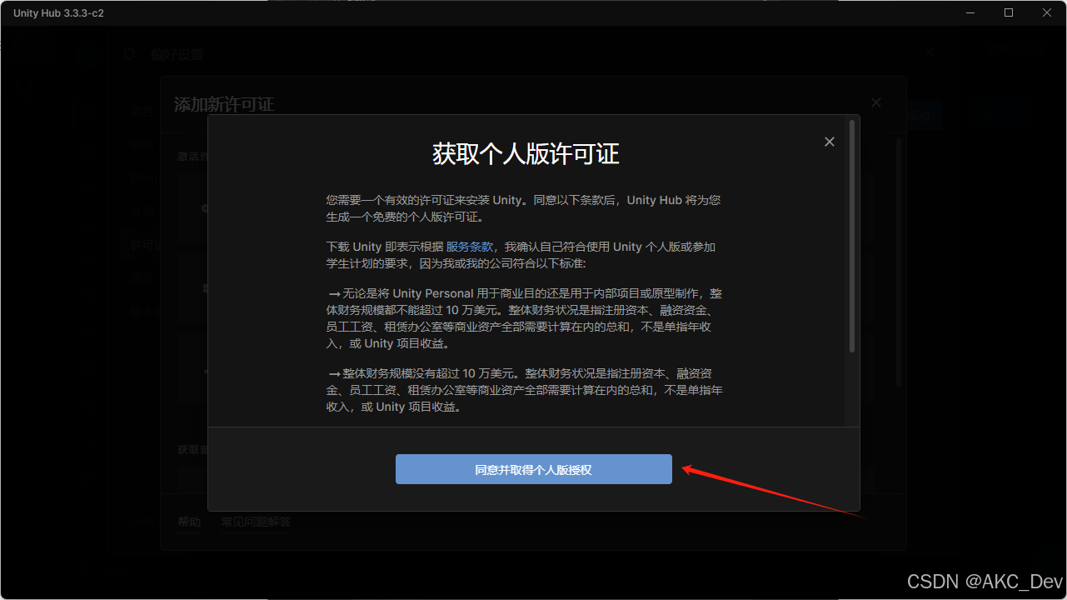Maximize the Unity Hub window

pyautogui.click(x=1009, y=12)
